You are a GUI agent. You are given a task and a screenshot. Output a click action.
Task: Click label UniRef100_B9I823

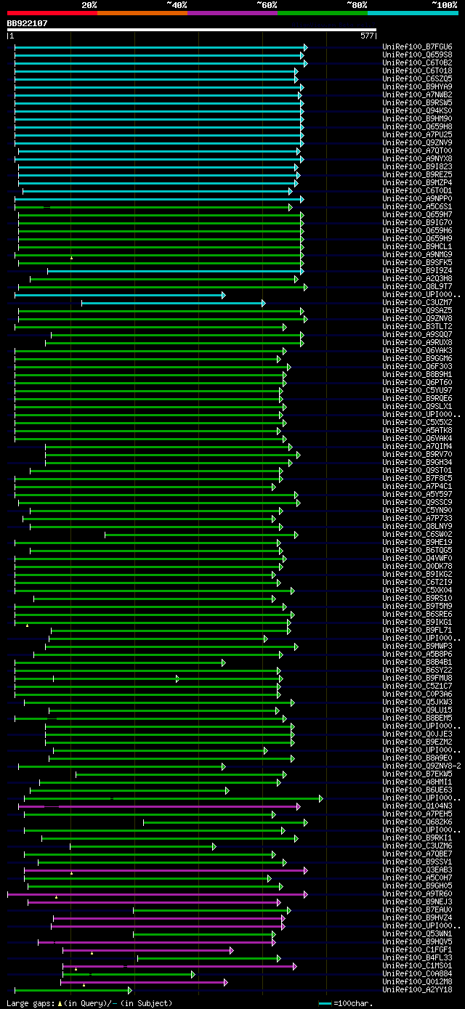(x=417, y=167)
